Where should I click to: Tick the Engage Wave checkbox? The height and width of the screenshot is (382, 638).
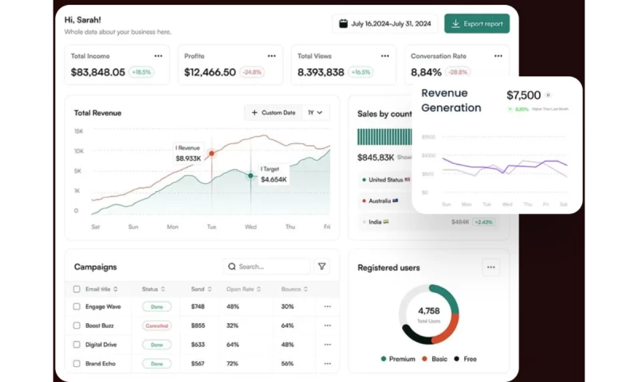click(x=77, y=306)
